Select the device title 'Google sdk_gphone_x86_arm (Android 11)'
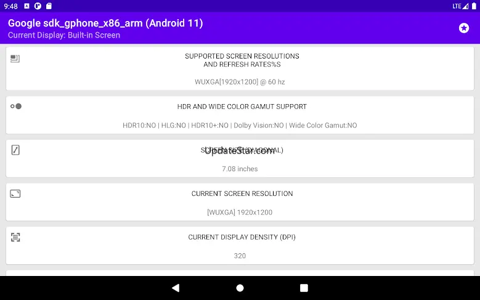Screen dimensions: 480x300 tap(105, 23)
